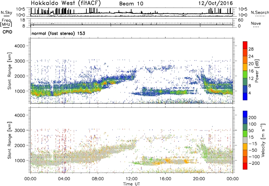The image size is (269, 186).
Task: Click the '20:00' time tick label
Action: click(199, 179)
